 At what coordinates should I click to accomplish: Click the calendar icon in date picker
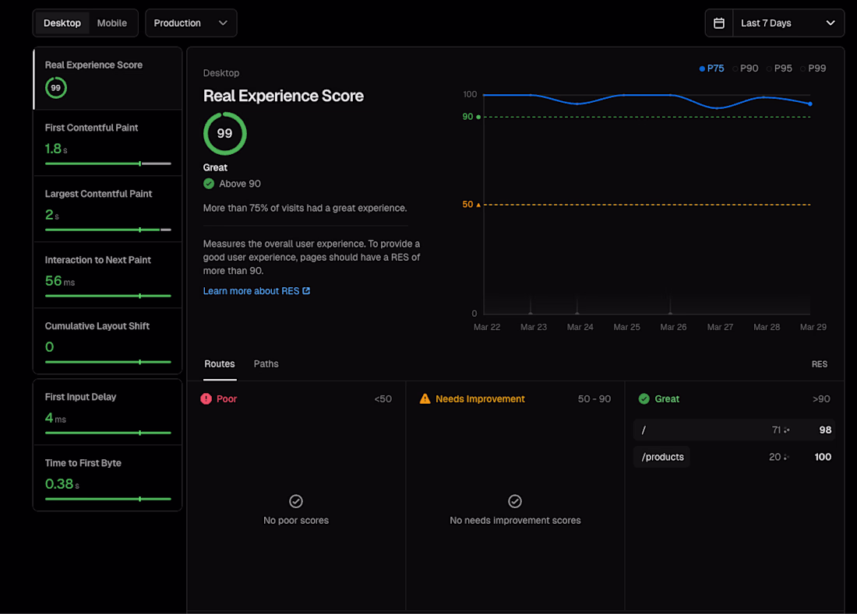[x=719, y=23]
